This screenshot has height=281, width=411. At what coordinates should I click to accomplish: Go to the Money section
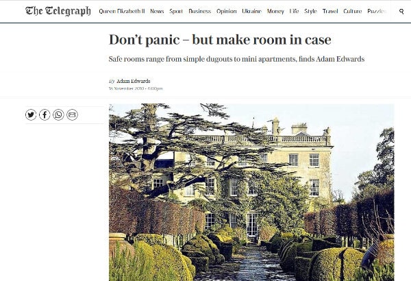pos(275,11)
